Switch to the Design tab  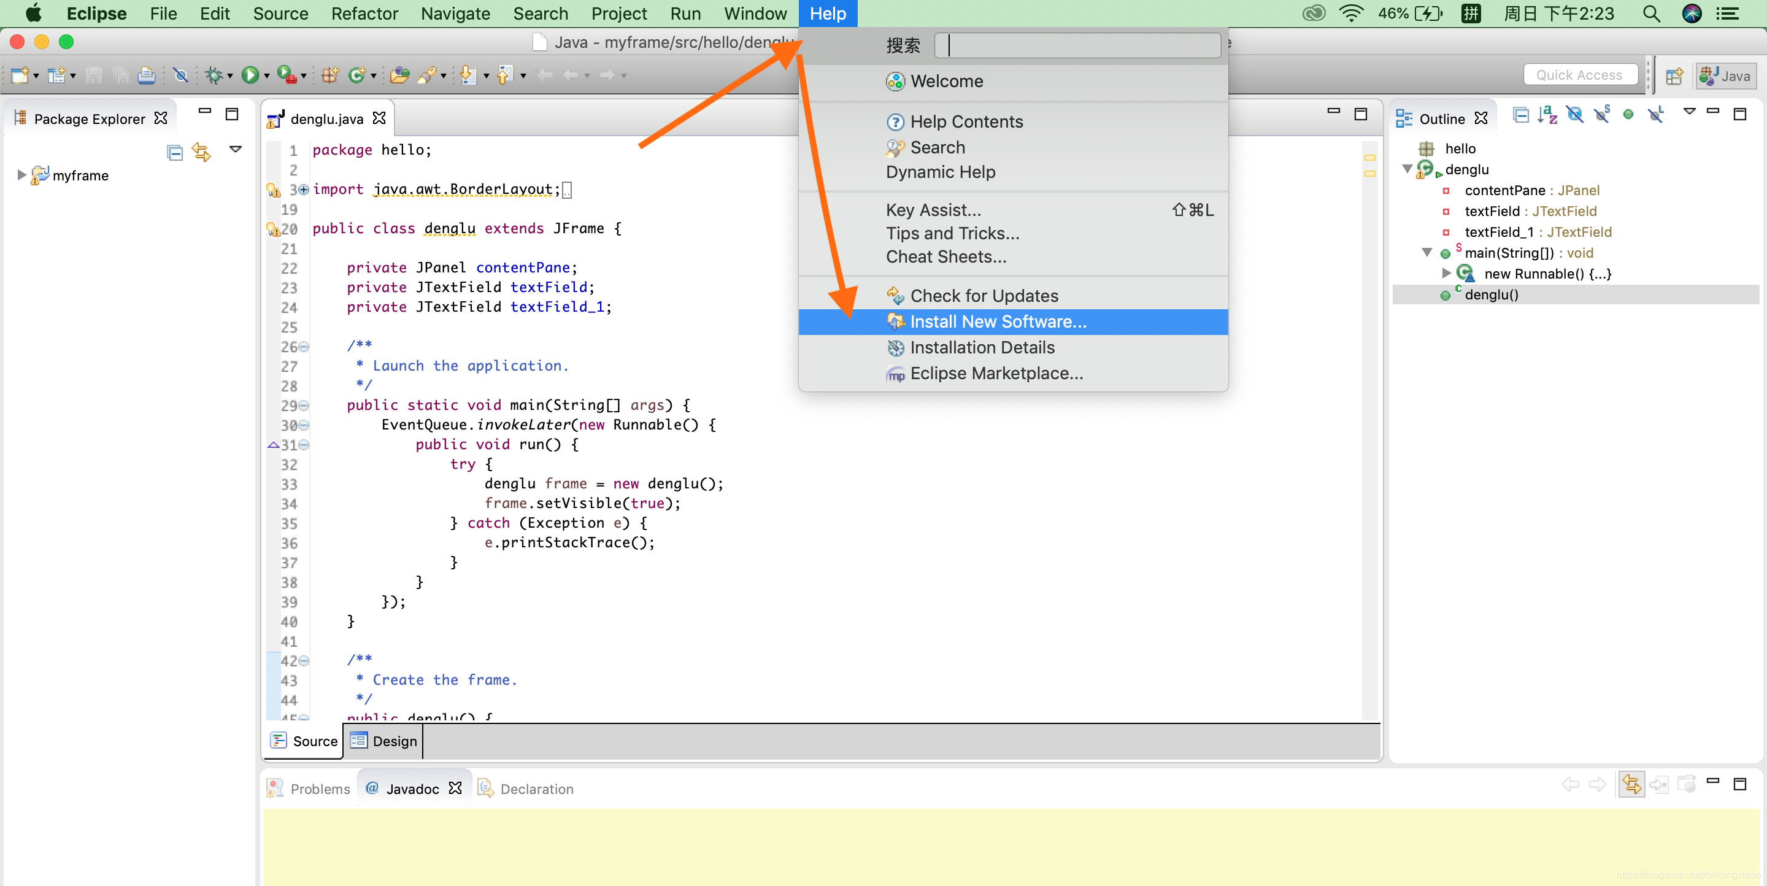[x=383, y=741]
